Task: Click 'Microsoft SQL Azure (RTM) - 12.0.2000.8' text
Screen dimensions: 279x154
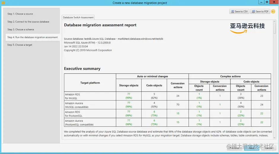Action: click(87, 43)
